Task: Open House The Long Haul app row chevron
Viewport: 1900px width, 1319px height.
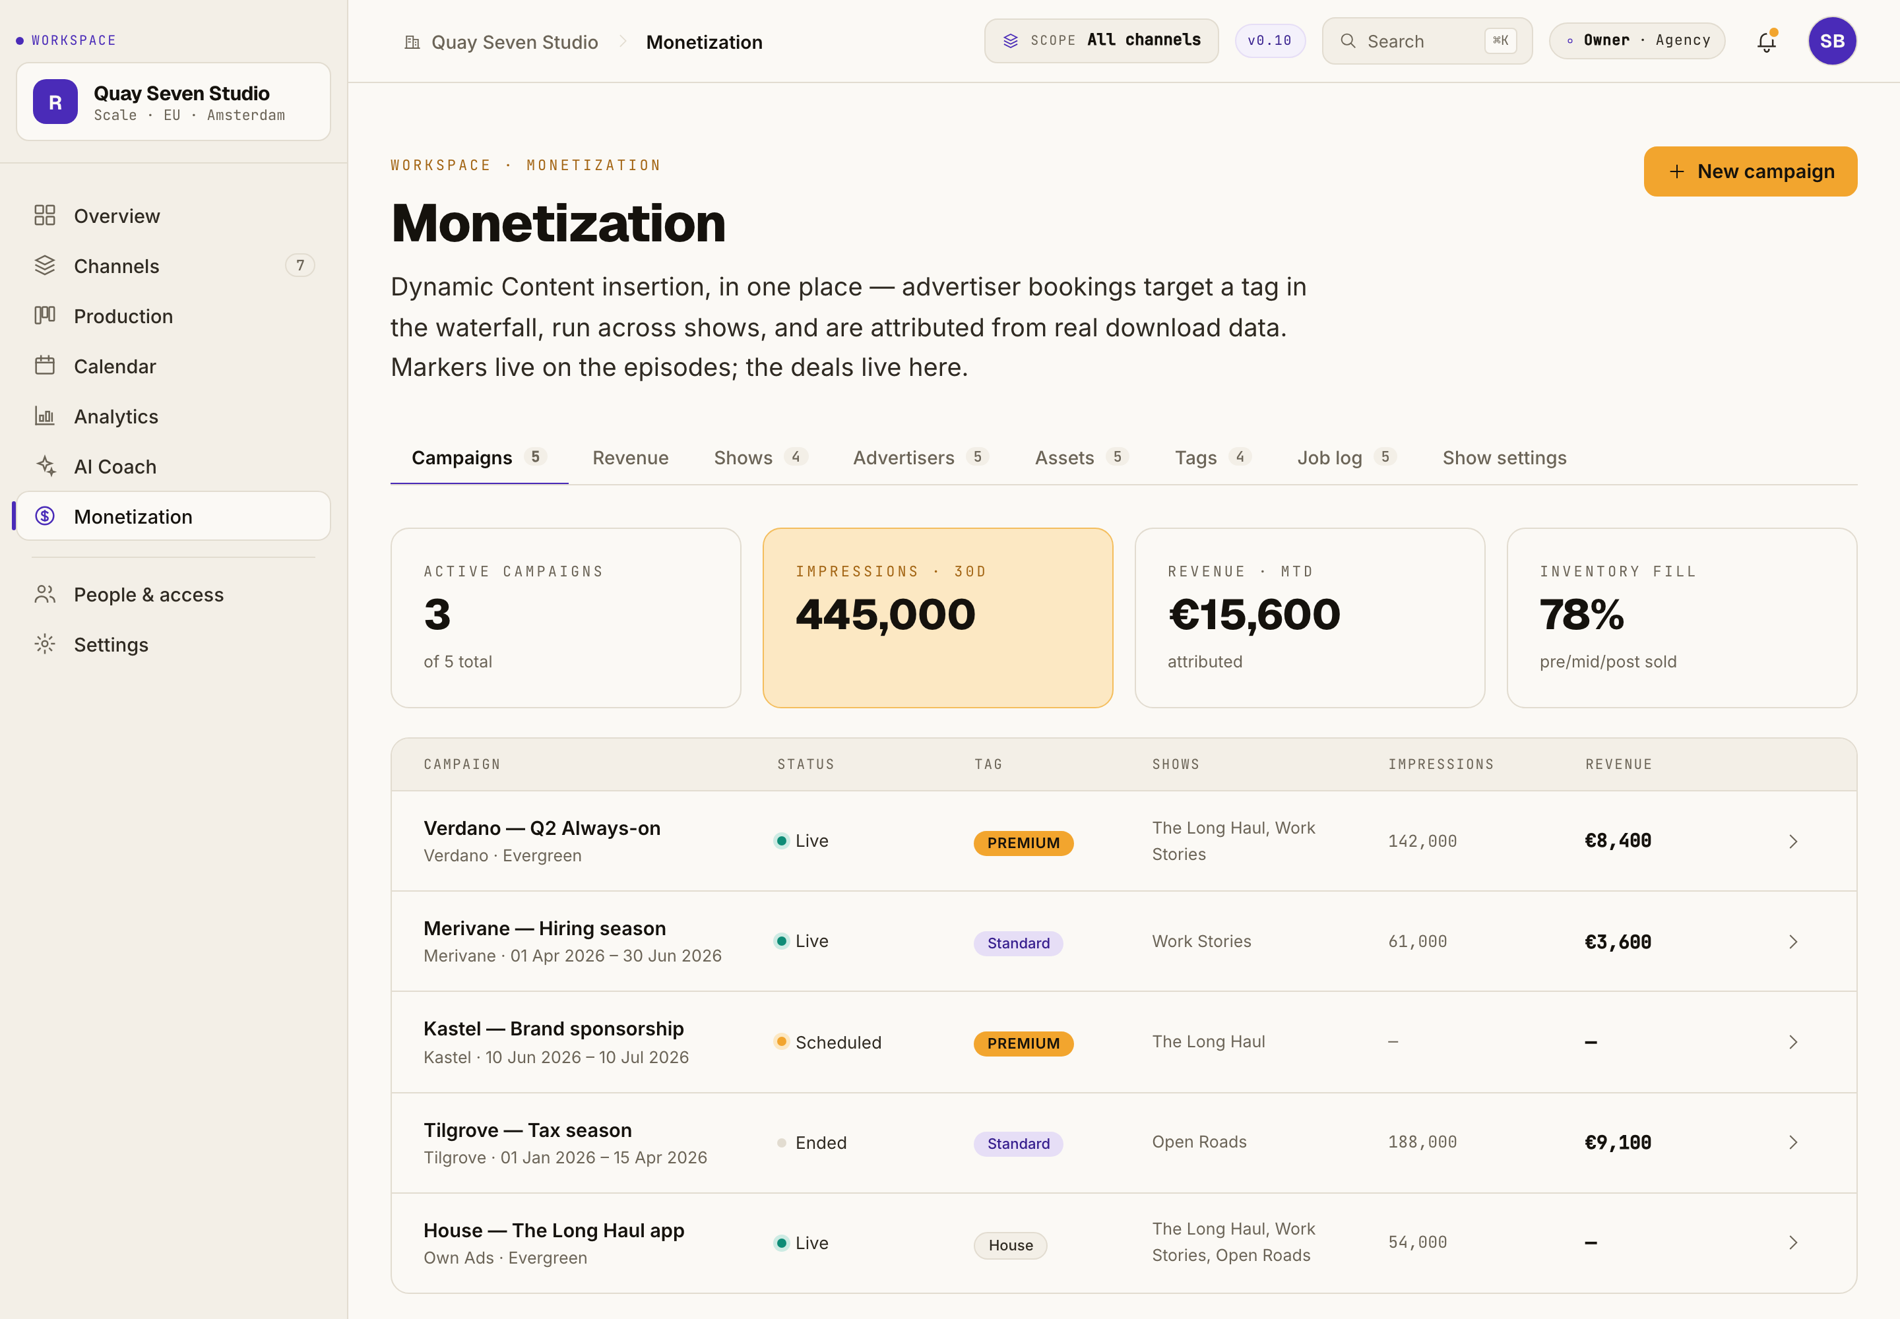Action: 1793,1243
